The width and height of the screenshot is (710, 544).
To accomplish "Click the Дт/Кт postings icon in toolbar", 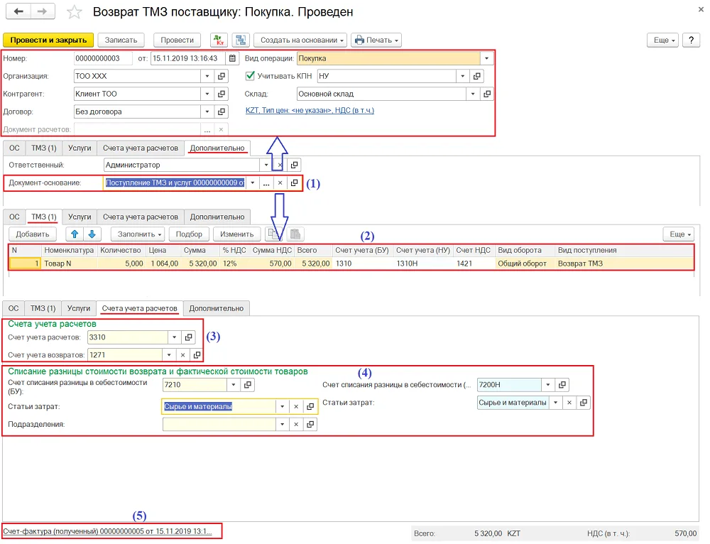I will [x=219, y=40].
